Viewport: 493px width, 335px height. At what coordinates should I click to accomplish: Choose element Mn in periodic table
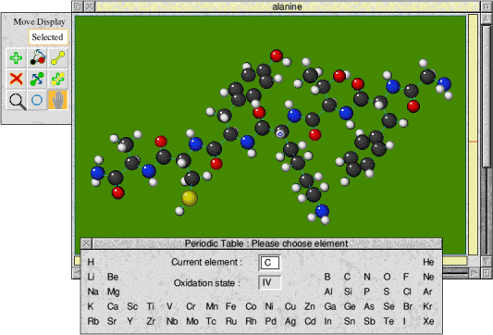click(x=212, y=306)
